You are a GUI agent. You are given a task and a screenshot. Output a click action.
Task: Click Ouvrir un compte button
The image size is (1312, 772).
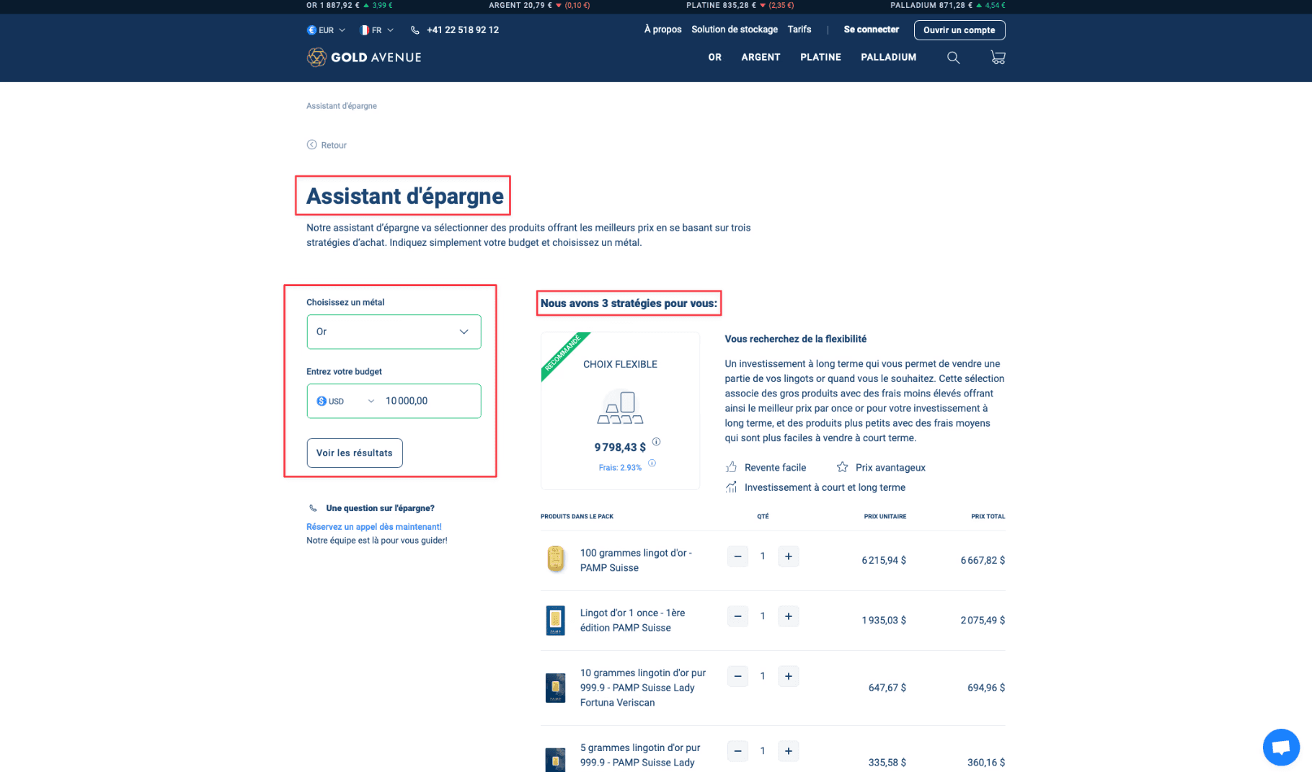(959, 30)
